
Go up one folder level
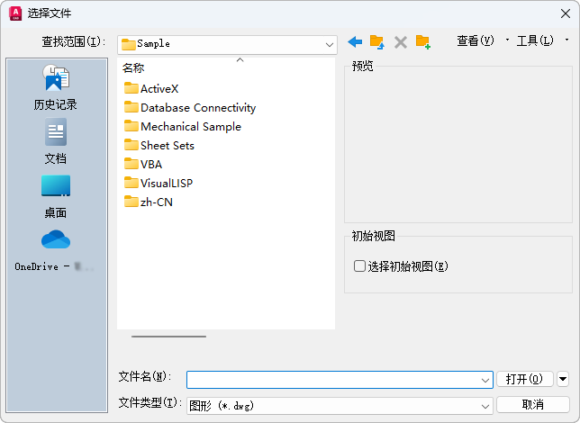pos(377,42)
